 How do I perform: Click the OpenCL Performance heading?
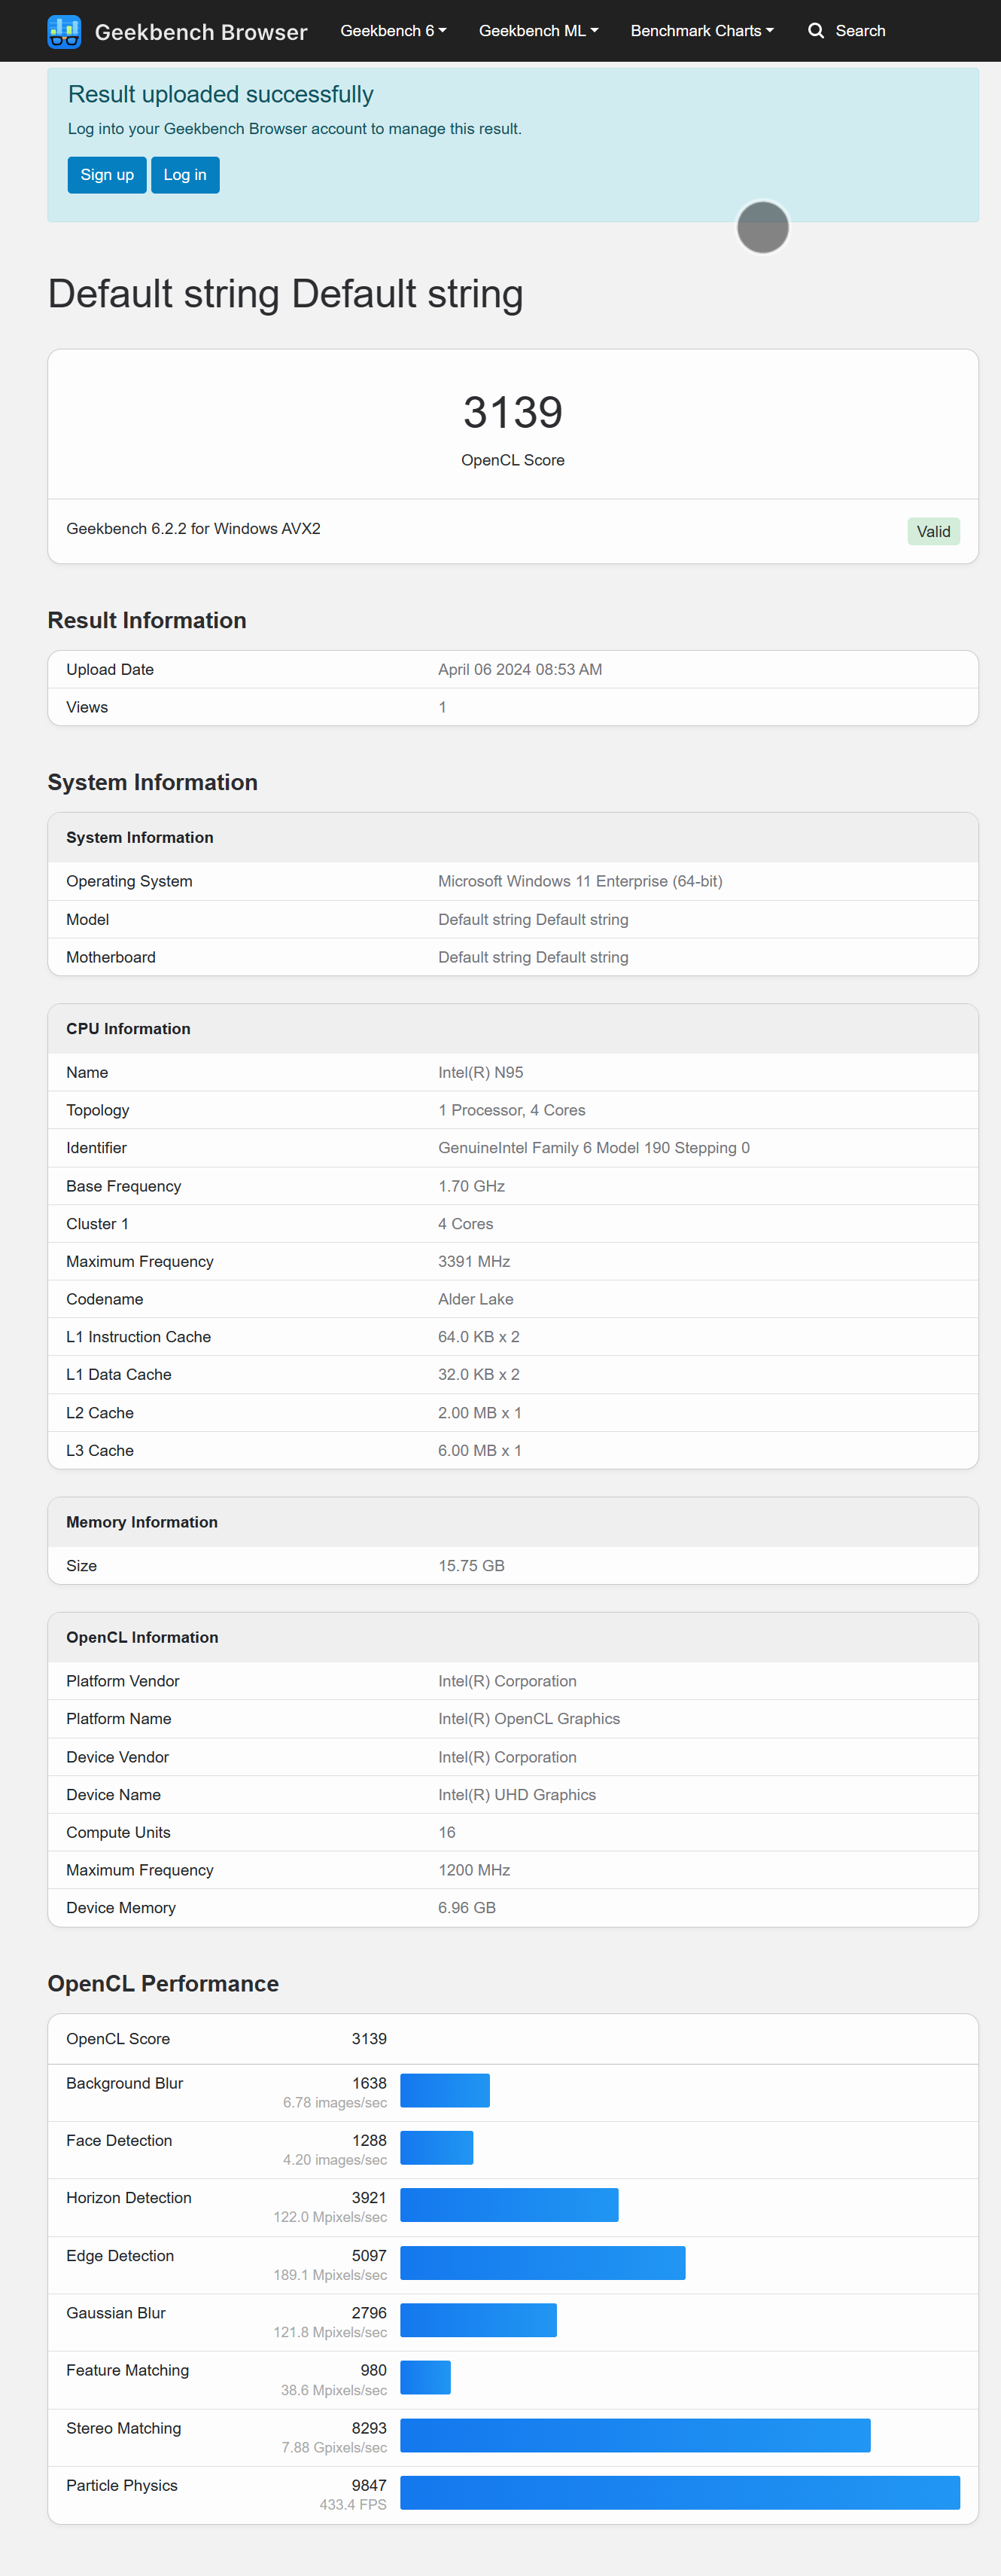click(x=163, y=1984)
